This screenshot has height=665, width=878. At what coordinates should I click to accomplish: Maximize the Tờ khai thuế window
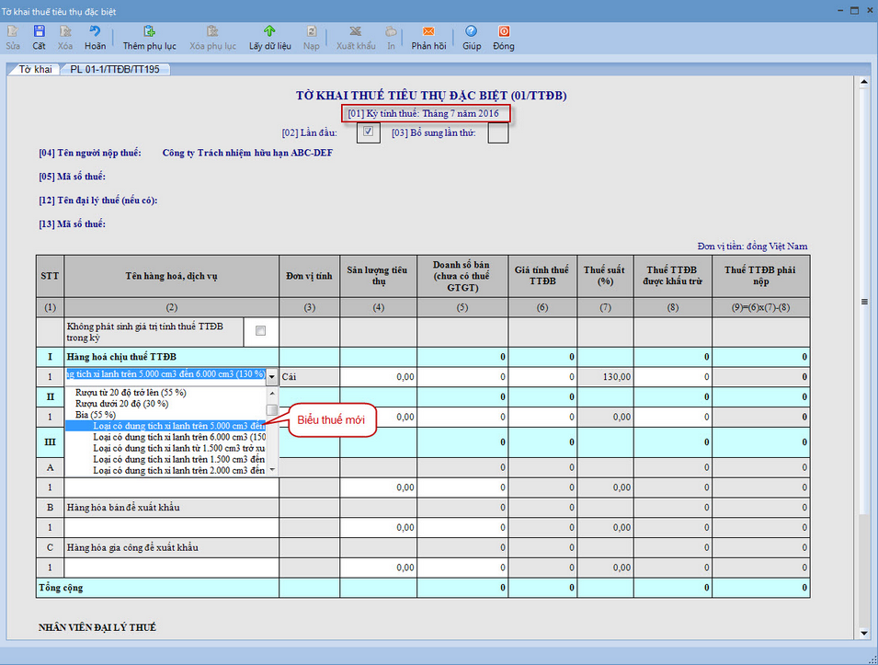(x=854, y=10)
